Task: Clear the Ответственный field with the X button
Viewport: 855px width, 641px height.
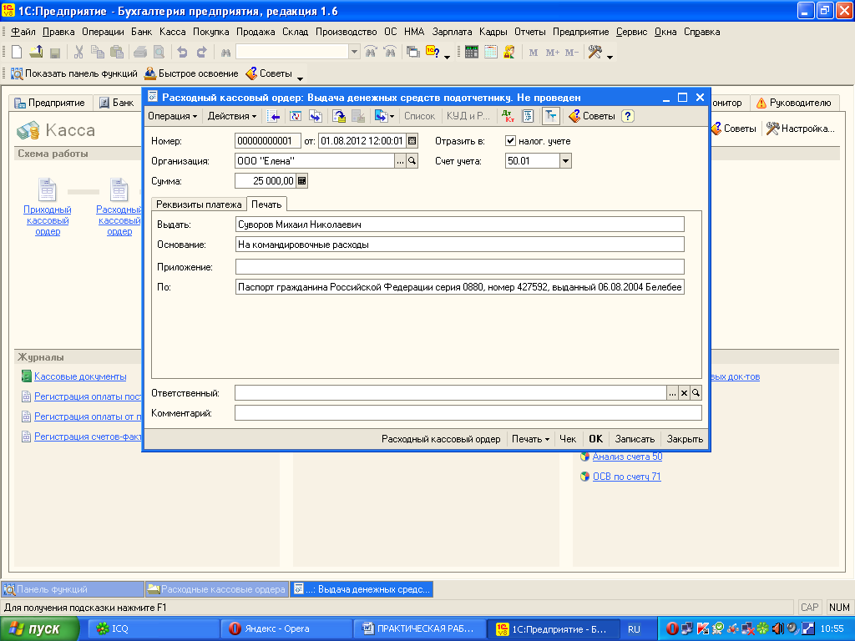Action: point(684,392)
